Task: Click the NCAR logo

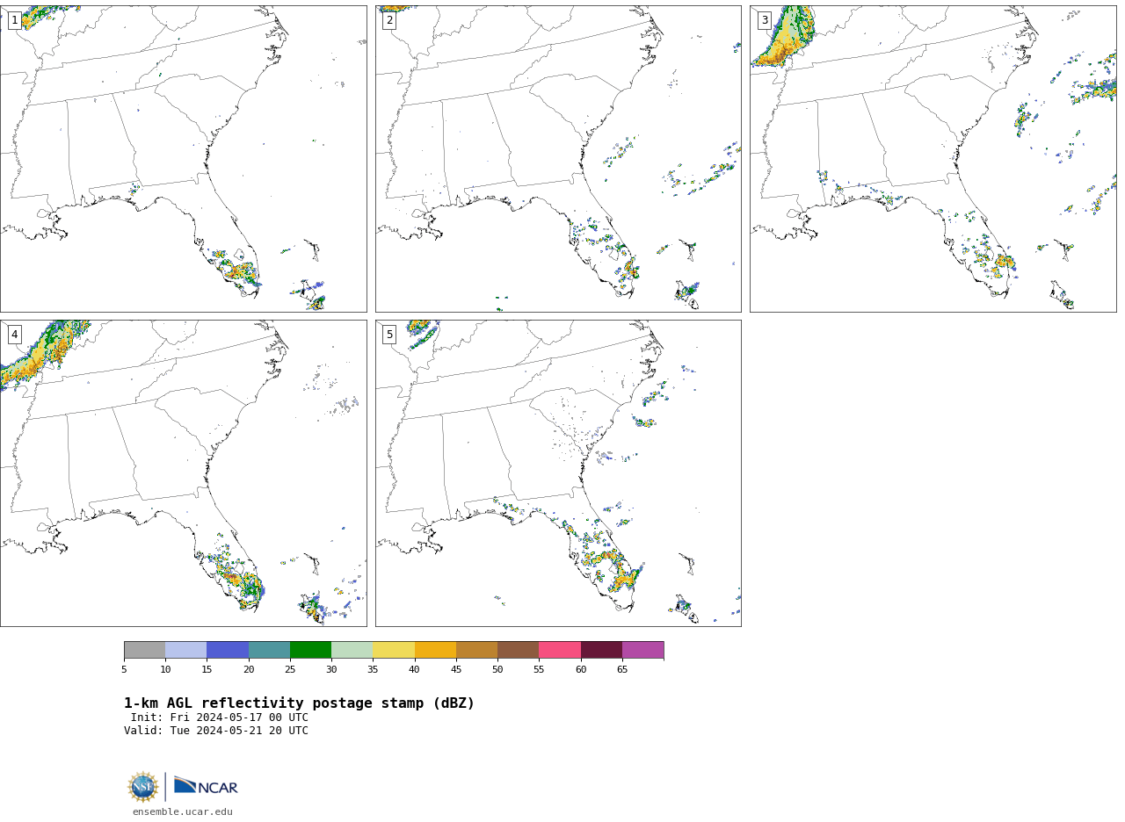Action: tap(206, 786)
